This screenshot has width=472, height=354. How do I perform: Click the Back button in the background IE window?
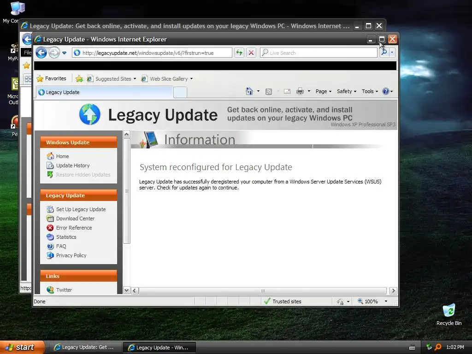(x=27, y=39)
